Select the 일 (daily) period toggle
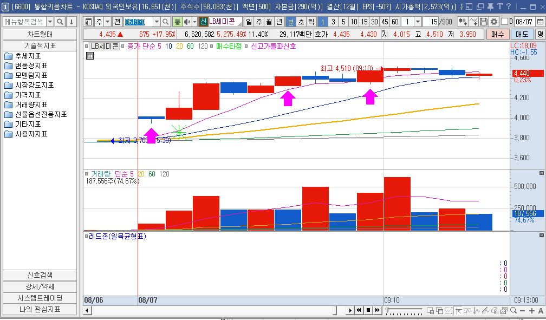This screenshot has height=320, width=546. click(249, 22)
